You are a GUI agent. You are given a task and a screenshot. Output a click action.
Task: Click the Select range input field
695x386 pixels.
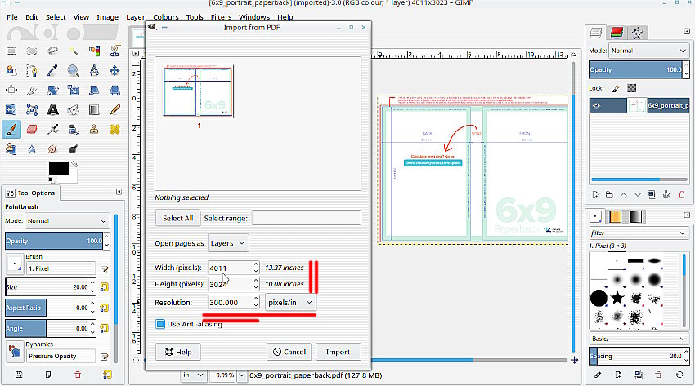307,218
